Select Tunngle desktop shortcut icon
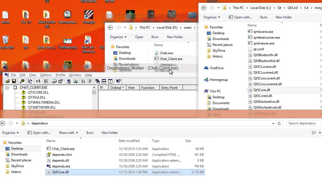 click(89, 17)
